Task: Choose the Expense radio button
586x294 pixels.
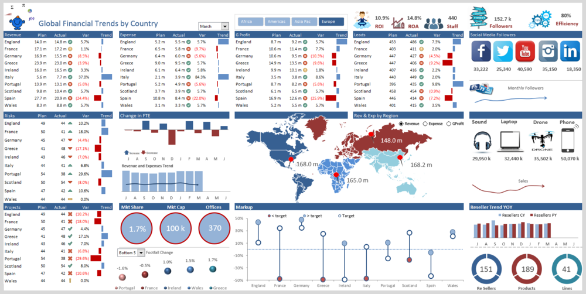Action: pyautogui.click(x=425, y=124)
